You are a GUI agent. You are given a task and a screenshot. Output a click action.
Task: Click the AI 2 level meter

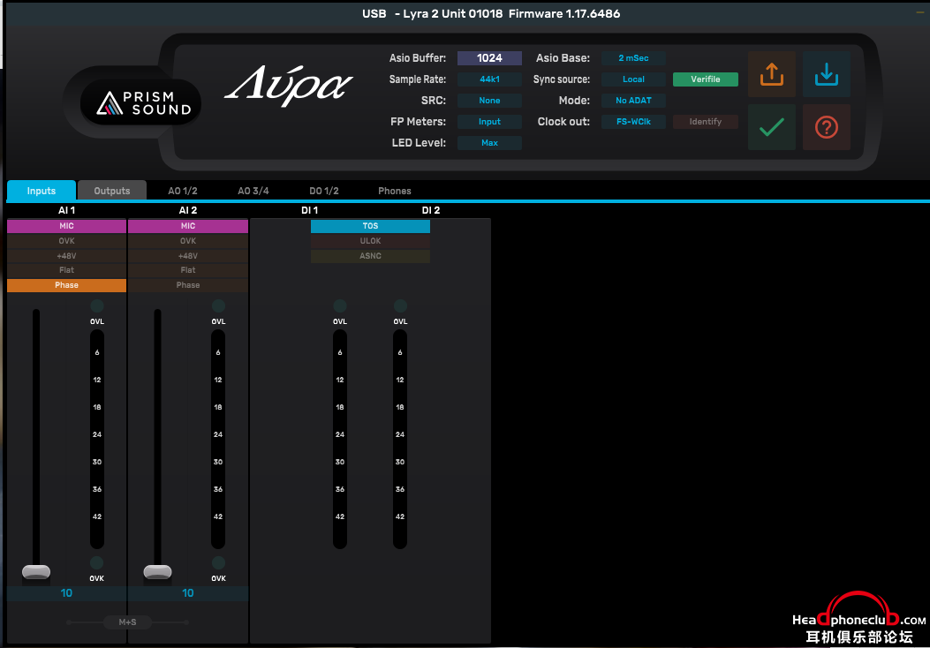click(218, 440)
